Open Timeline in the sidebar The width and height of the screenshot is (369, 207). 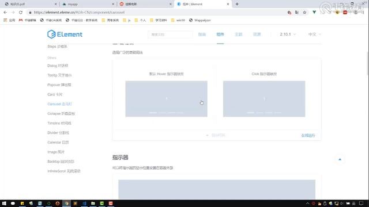pos(59,123)
